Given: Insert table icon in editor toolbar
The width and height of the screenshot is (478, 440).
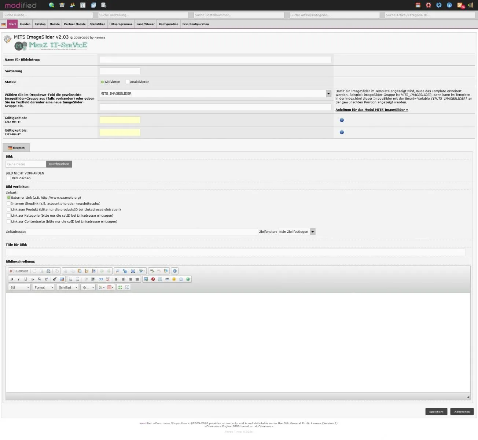Looking at the screenshot, I should pos(160,279).
